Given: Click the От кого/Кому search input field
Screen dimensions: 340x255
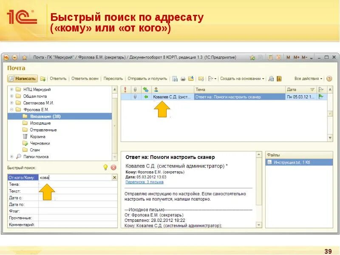Looking at the screenshot, I should click(x=75, y=177).
